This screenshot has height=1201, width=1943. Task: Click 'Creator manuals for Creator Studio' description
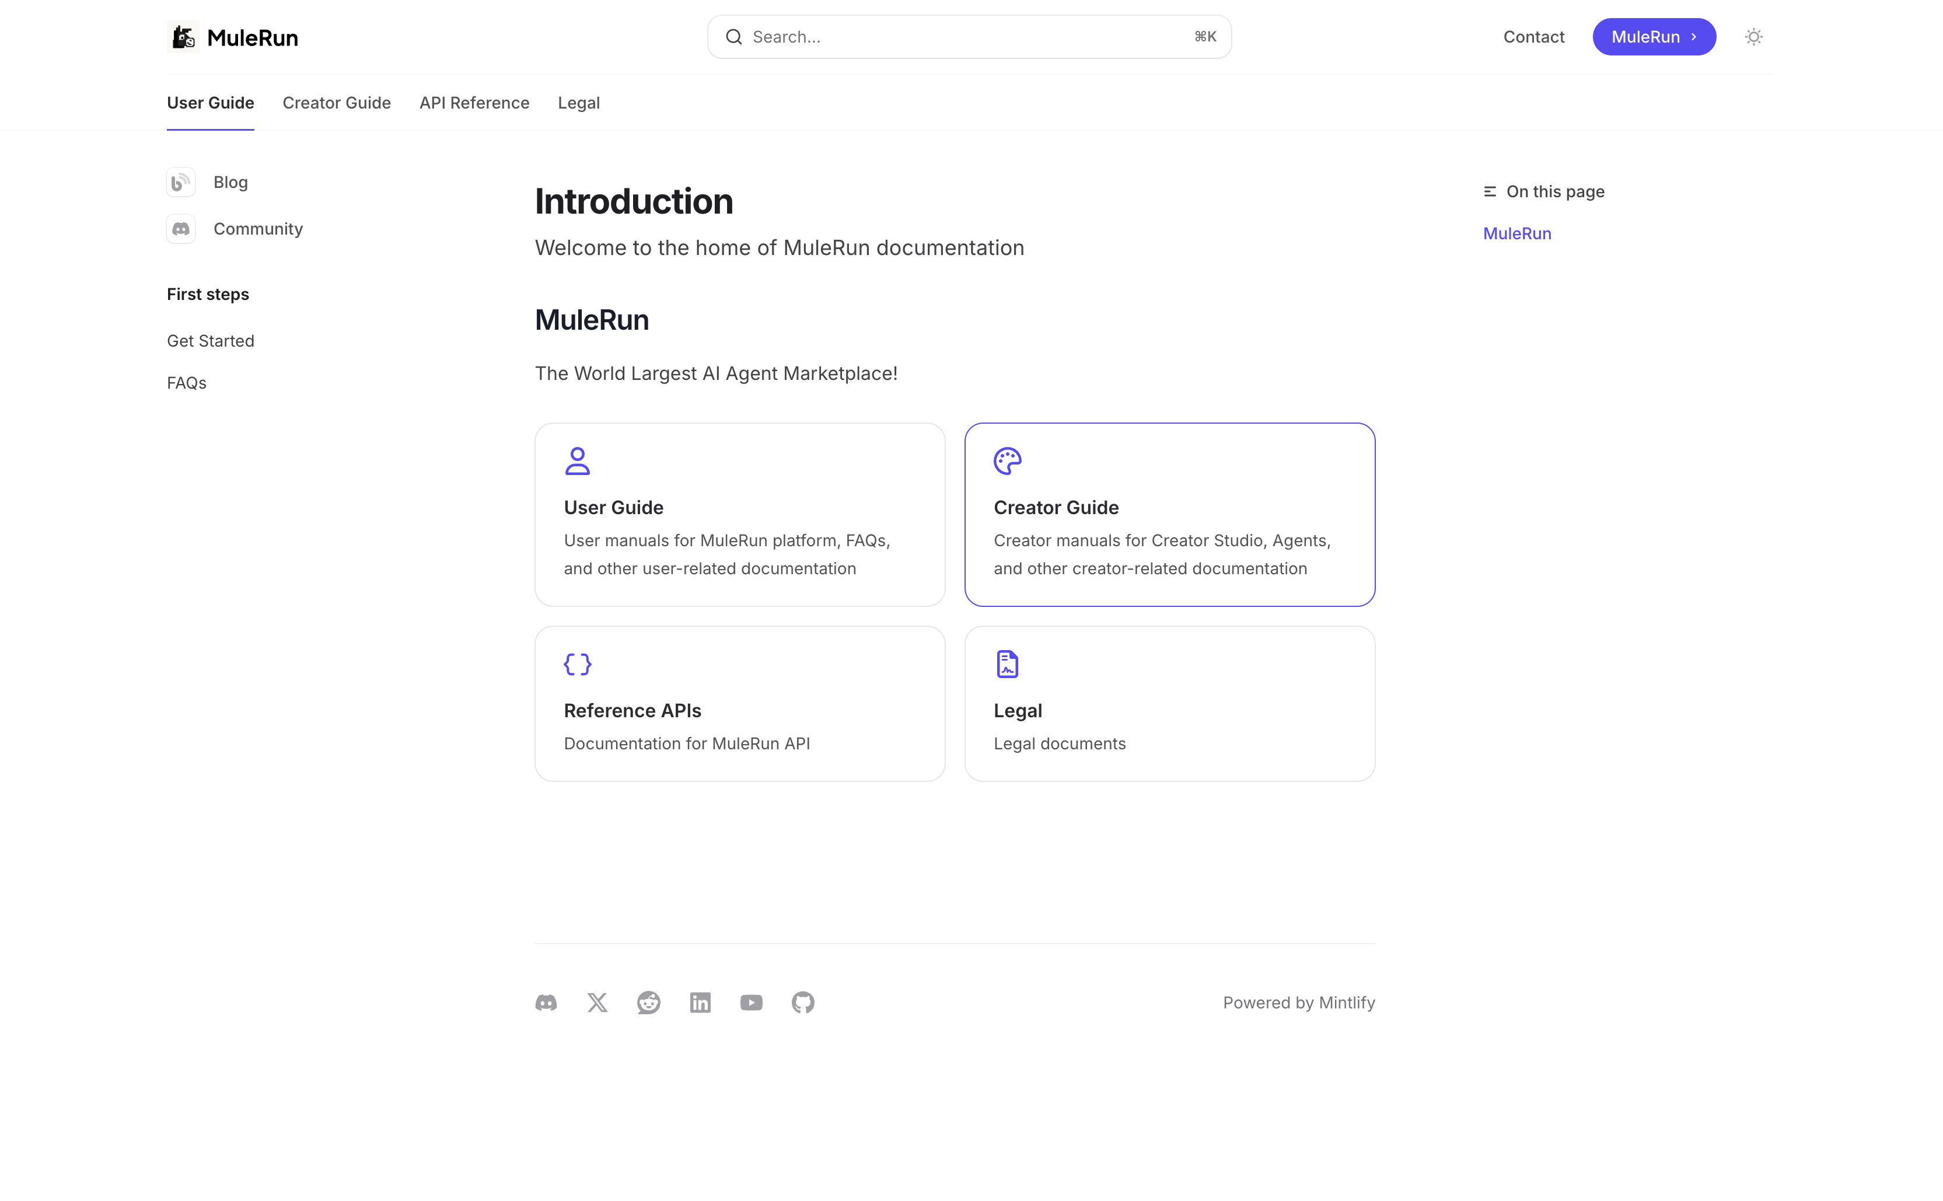click(1162, 554)
